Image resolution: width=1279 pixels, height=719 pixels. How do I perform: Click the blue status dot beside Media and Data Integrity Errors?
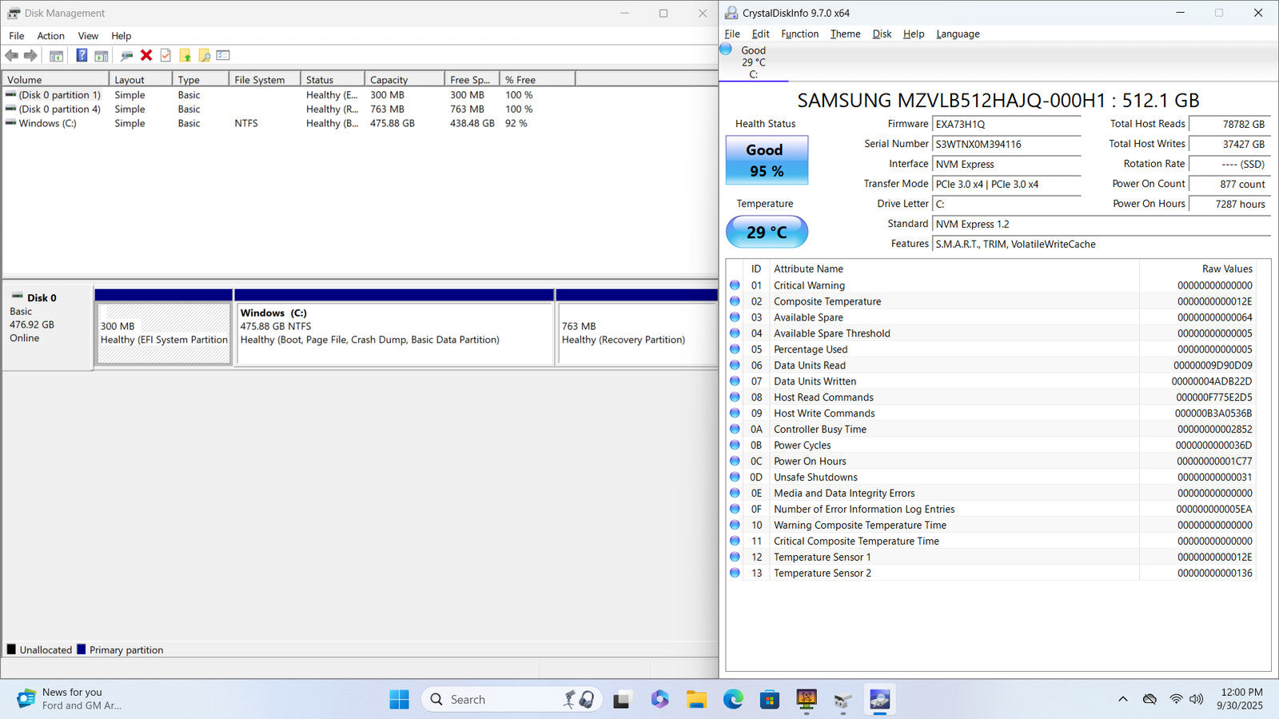pos(735,493)
